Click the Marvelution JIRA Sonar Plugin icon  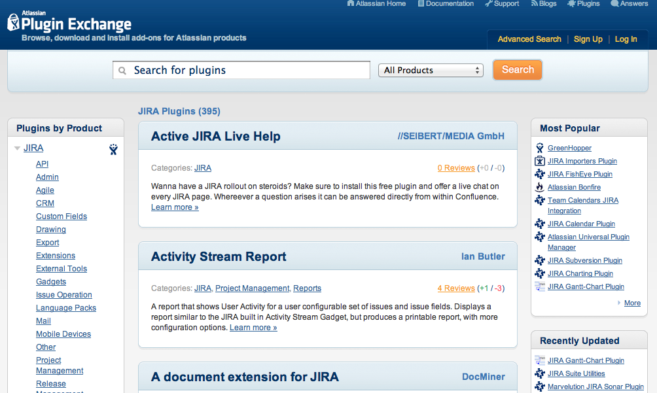click(x=540, y=386)
